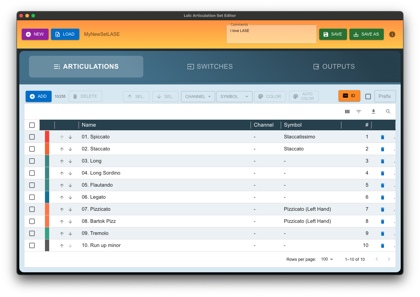Open the table search icon
This screenshot has height=297, width=420.
tap(388, 112)
